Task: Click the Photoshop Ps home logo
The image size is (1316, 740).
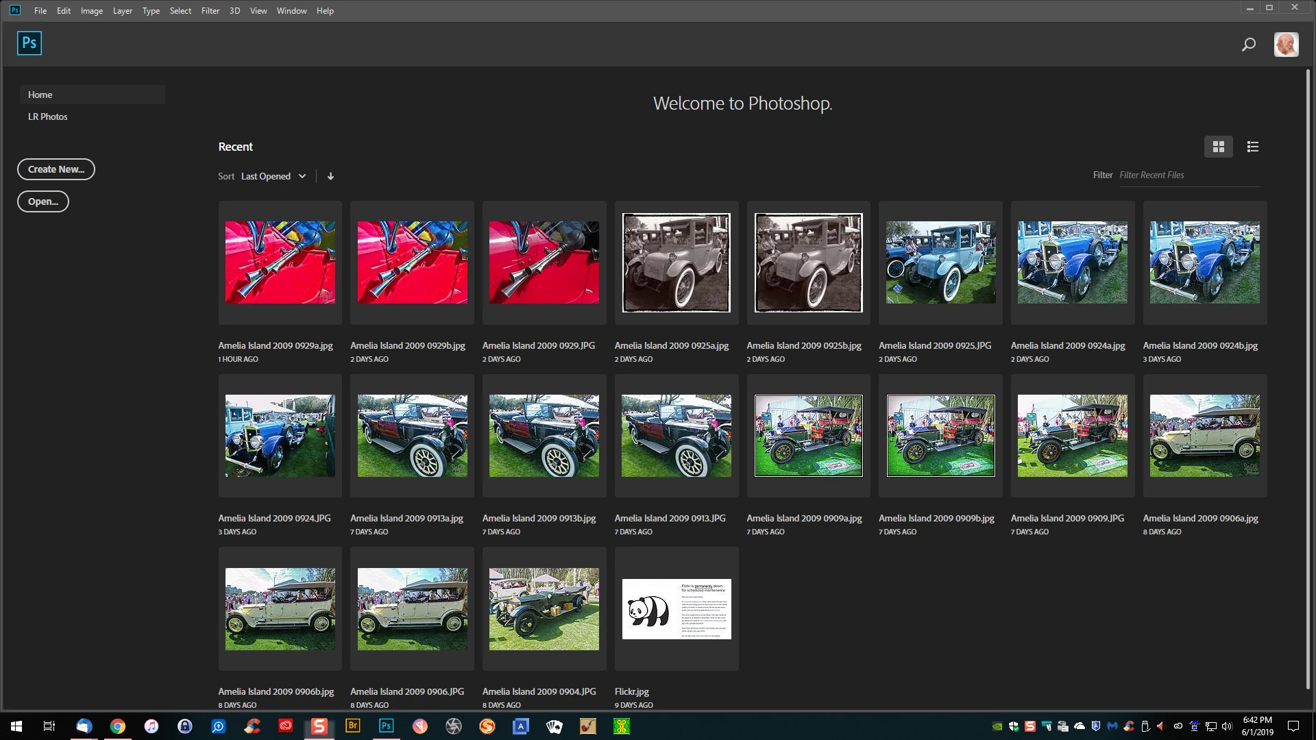Action: (29, 43)
